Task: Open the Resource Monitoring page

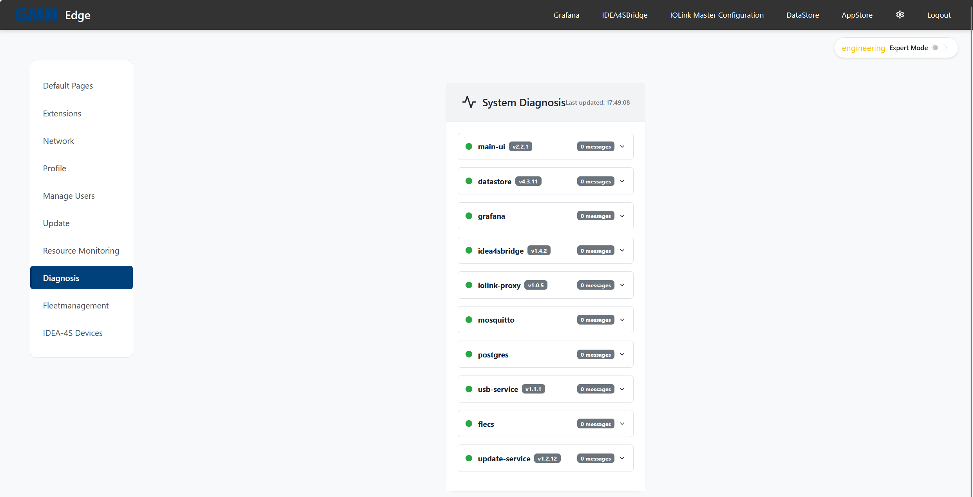Action: pos(81,250)
